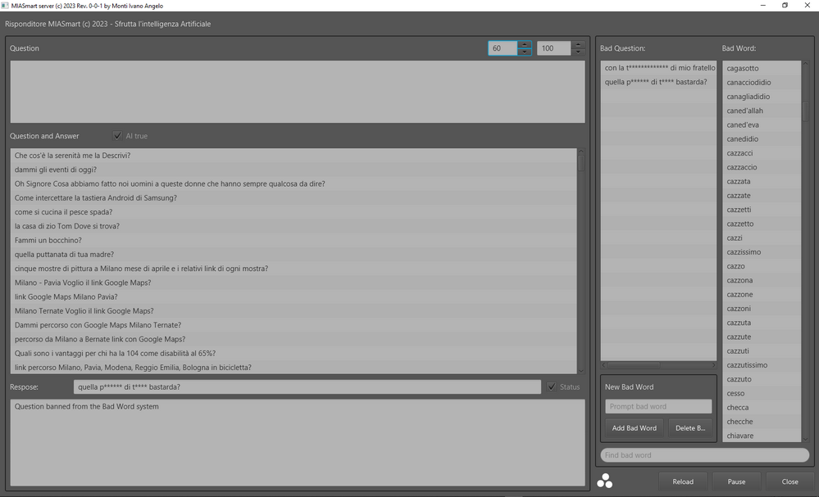819x497 pixels.
Task: Minimize the MIASmart server window
Action: (763, 5)
